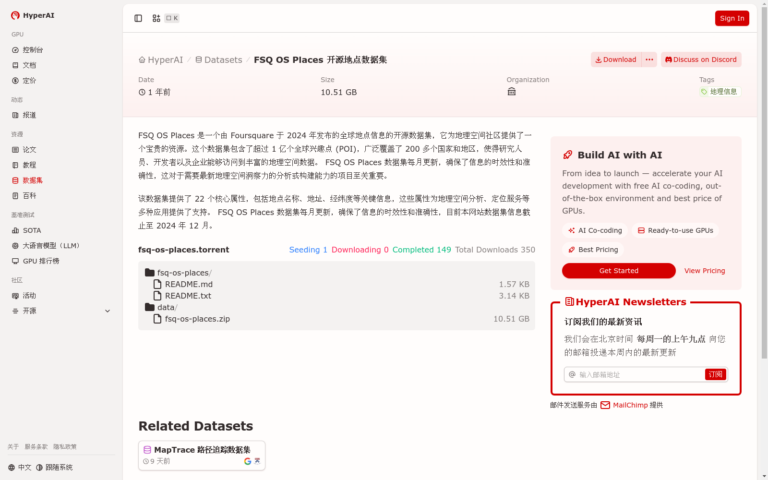Click the 订阅 subscribe button
768x480 pixels.
tap(715, 374)
